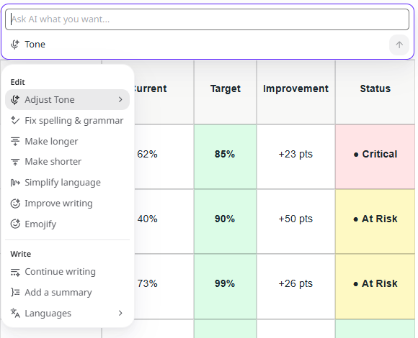Expand the Adjust Tone submenu chevron

(120, 99)
